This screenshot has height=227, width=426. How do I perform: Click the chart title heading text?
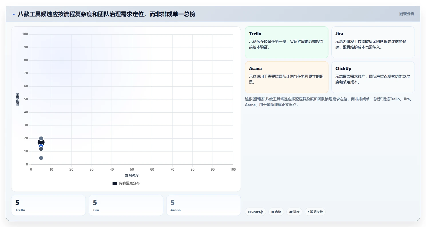click(x=106, y=14)
